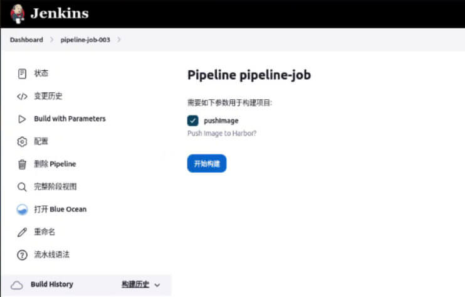The image size is (465, 297).
Task: Select Build with Parameters in sidebar
Action: [70, 119]
